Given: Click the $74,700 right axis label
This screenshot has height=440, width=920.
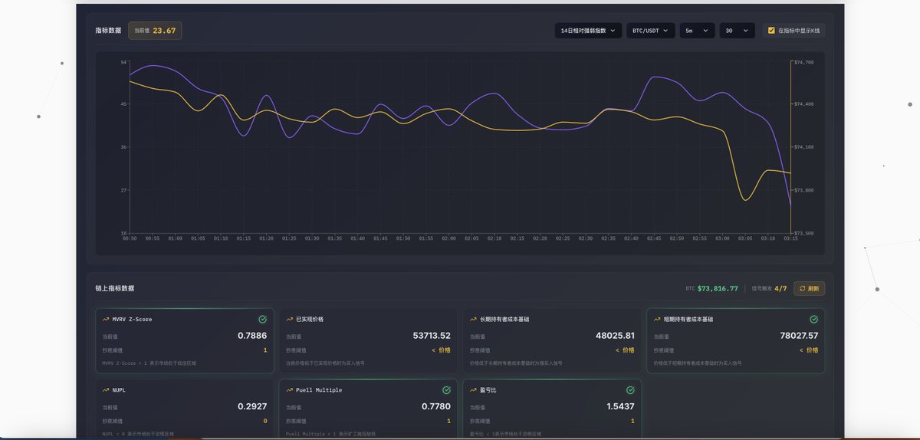Looking at the screenshot, I should pyautogui.click(x=803, y=61).
